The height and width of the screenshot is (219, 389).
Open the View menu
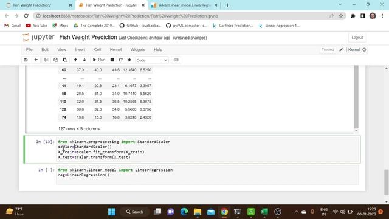click(62, 50)
